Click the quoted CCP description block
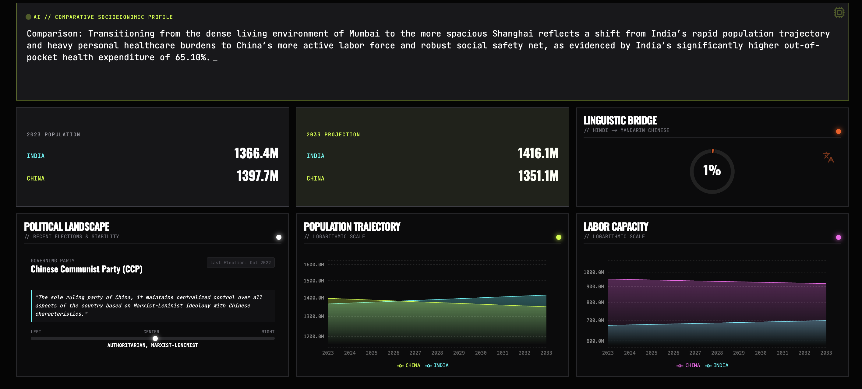The width and height of the screenshot is (862, 389). (153, 306)
